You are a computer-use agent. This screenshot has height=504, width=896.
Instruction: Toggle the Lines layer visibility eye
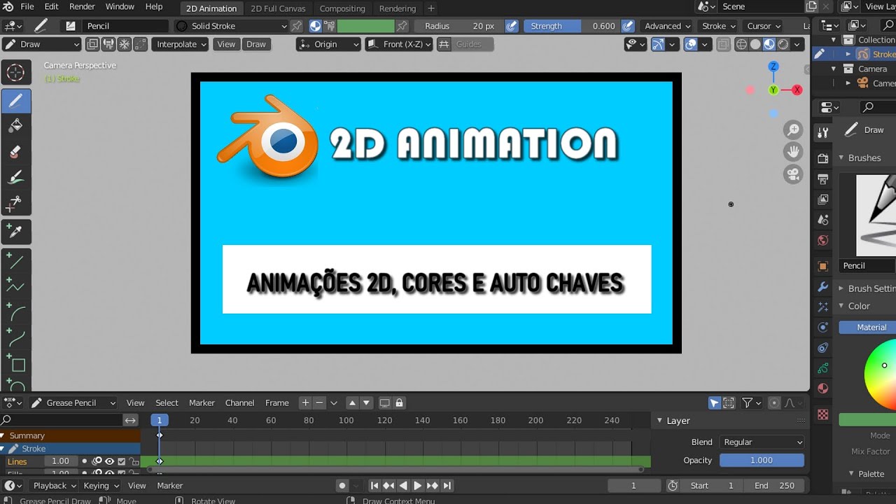tap(109, 461)
